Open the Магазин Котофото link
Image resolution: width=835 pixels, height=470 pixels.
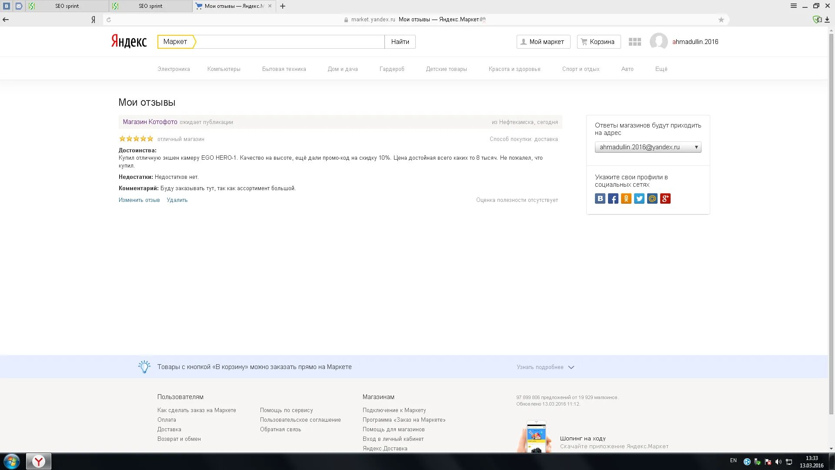(150, 122)
